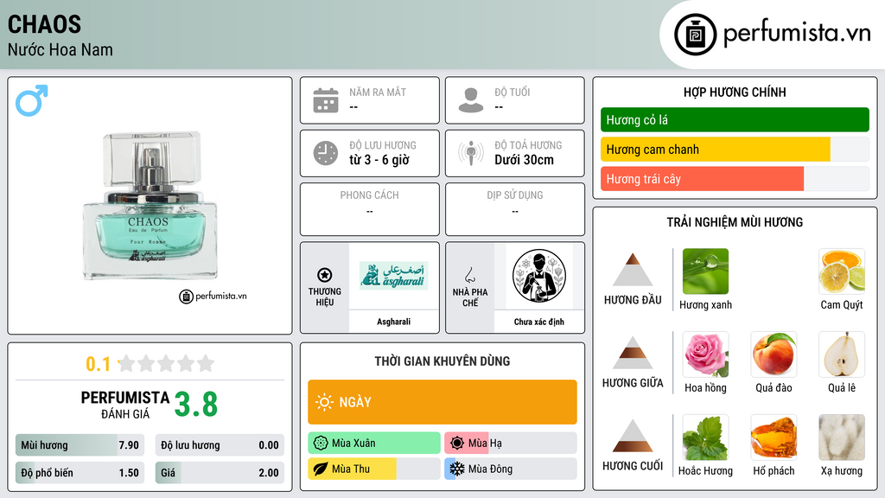This screenshot has width=885, height=498.
Task: Click the person icon for Độ tuổi
Action: click(x=471, y=100)
